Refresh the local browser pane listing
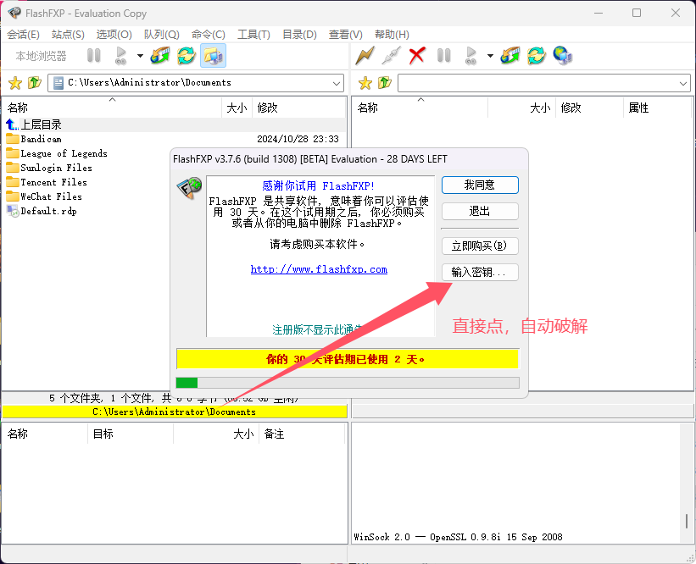696x564 pixels. (x=186, y=56)
